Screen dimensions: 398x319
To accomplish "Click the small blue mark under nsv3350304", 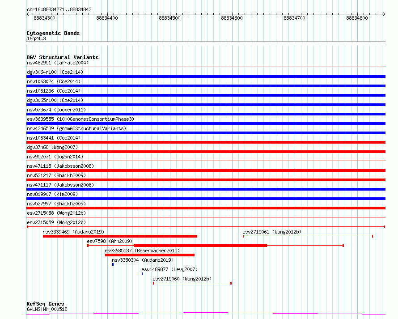I will click(113, 264).
